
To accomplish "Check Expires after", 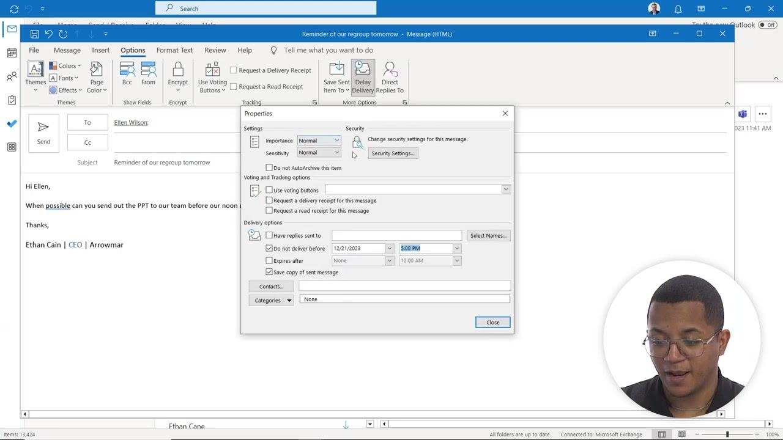I will pos(269,260).
